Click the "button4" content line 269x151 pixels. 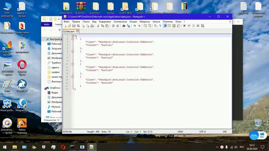point(99,83)
